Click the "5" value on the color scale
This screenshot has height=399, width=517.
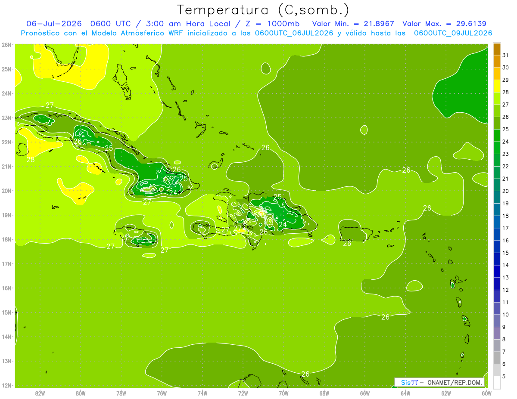[x=504, y=377]
